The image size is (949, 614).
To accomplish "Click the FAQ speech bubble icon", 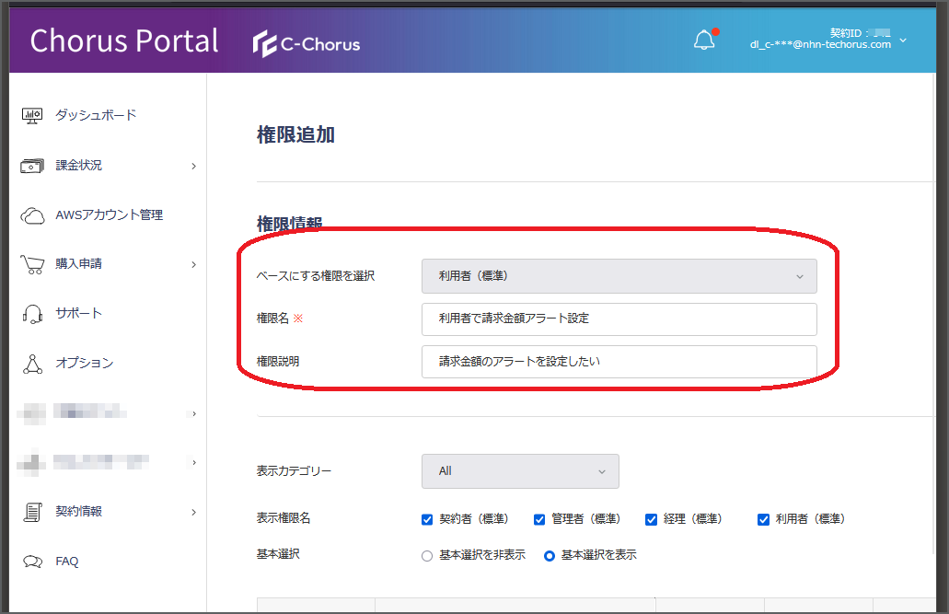I will coord(32,562).
